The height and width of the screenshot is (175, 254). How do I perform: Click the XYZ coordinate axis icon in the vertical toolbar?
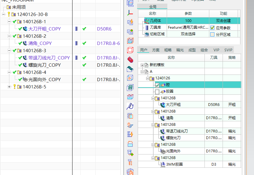coord(130,13)
